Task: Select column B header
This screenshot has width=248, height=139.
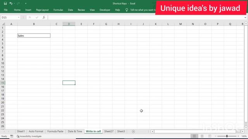Action: click(34, 24)
